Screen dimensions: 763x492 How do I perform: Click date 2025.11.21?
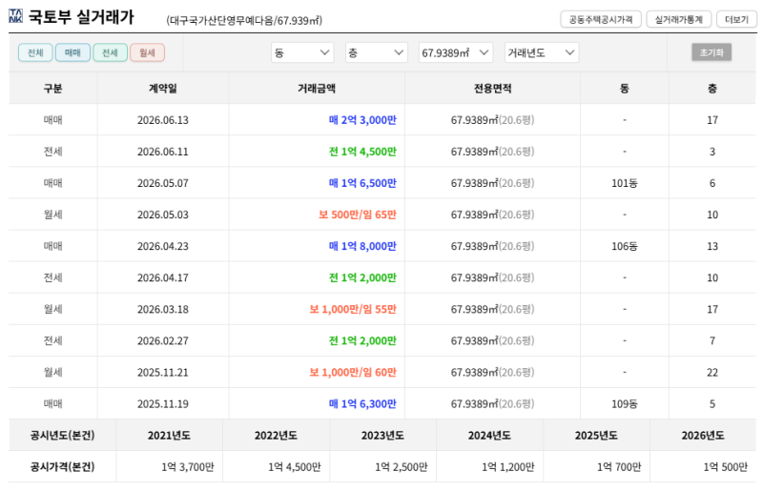pyautogui.click(x=163, y=372)
